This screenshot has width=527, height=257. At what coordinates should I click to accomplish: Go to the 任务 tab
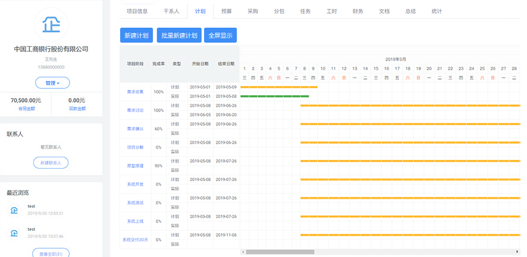[305, 11]
